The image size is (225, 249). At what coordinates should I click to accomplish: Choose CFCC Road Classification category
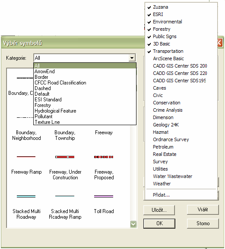tap(60, 83)
